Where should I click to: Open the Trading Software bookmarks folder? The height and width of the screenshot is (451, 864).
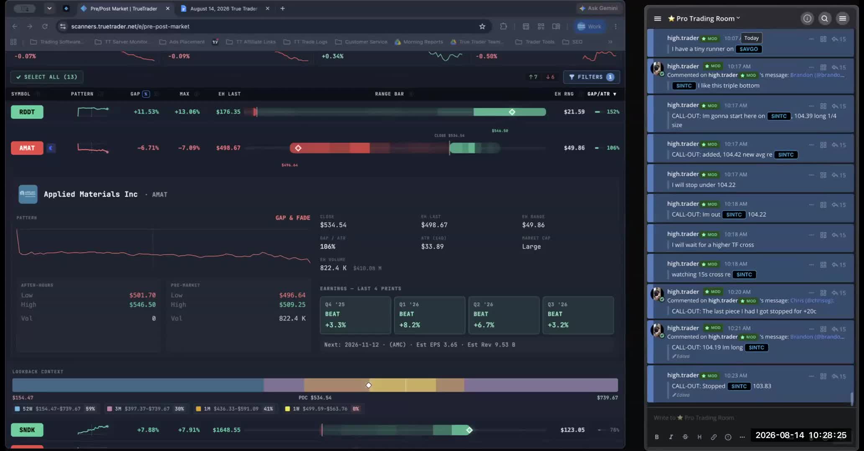tap(57, 42)
